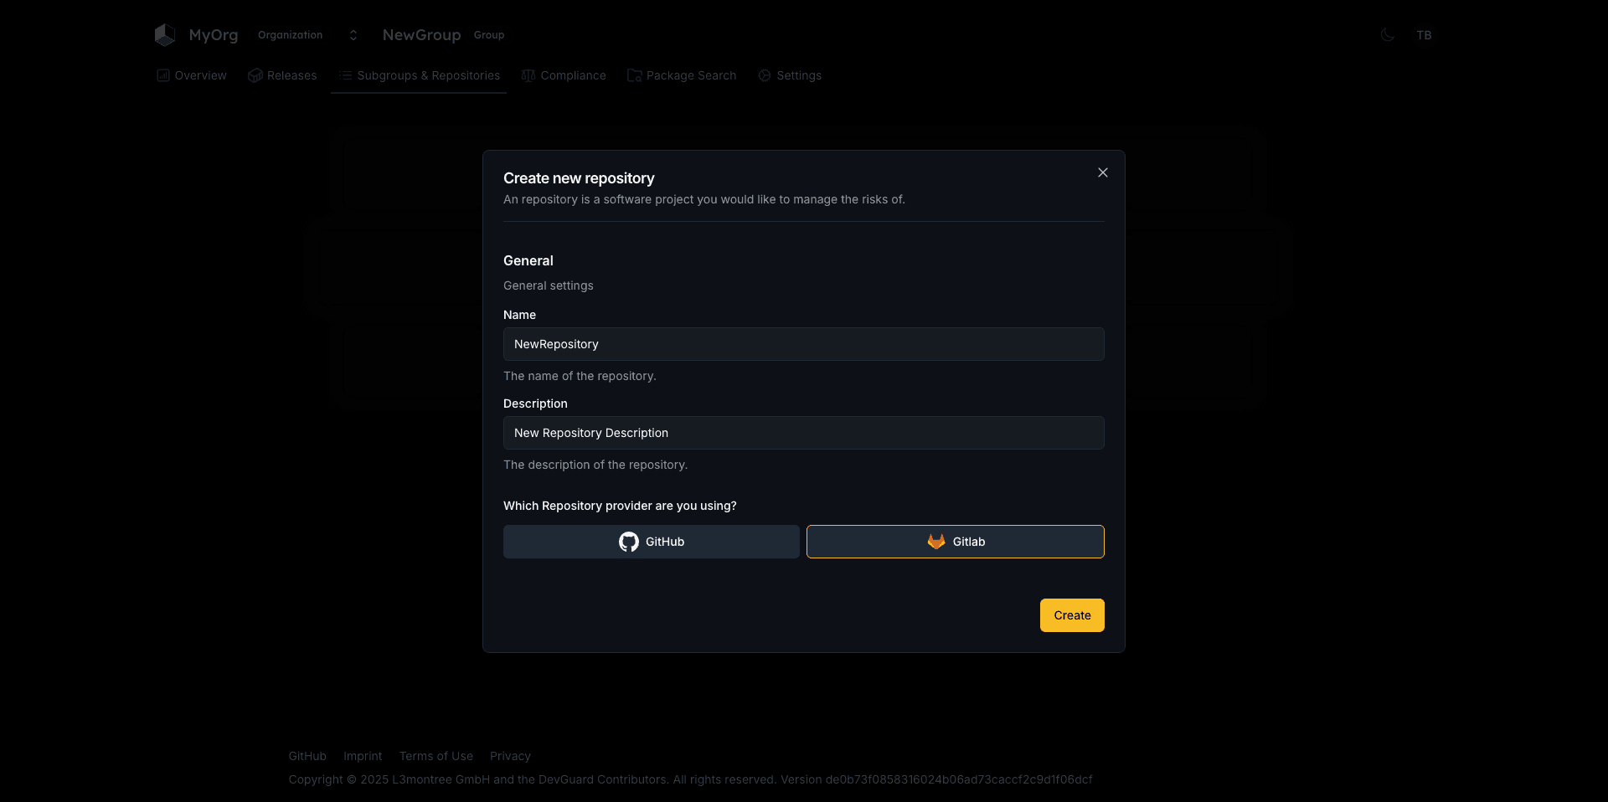This screenshot has height=802, width=1608.
Task: Click the Package Search icon
Action: 632,75
